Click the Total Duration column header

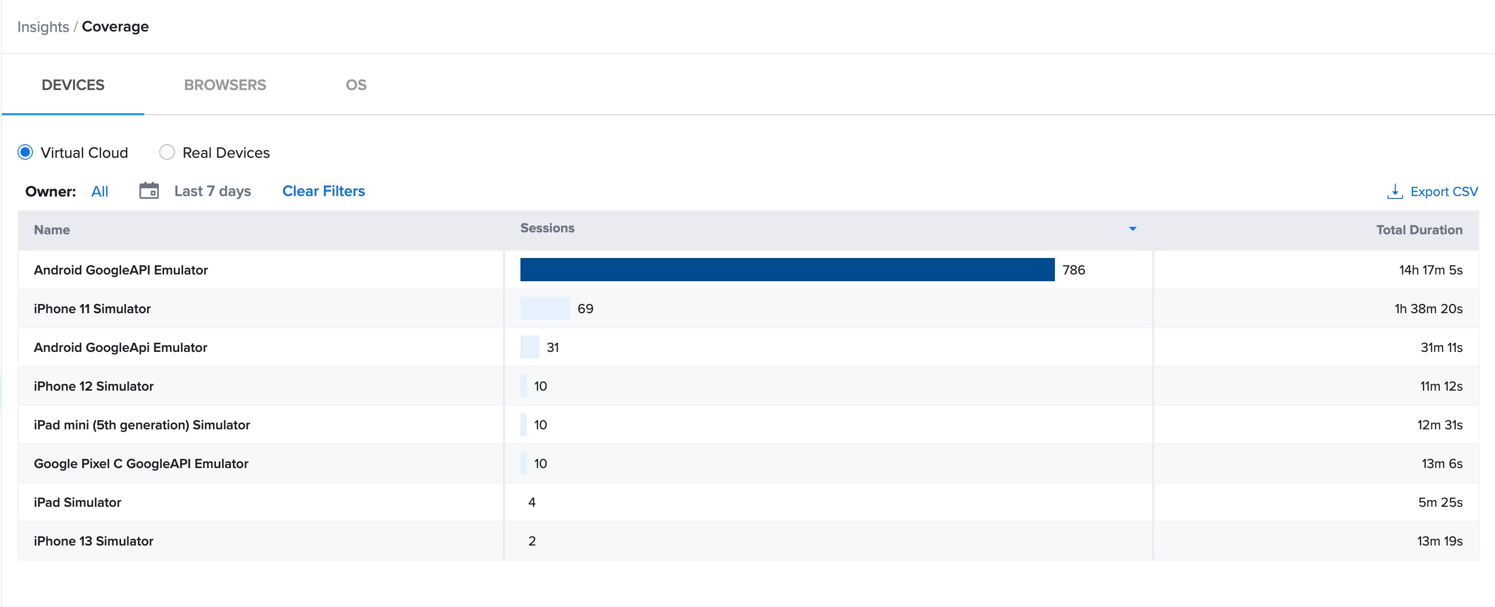[1419, 230]
